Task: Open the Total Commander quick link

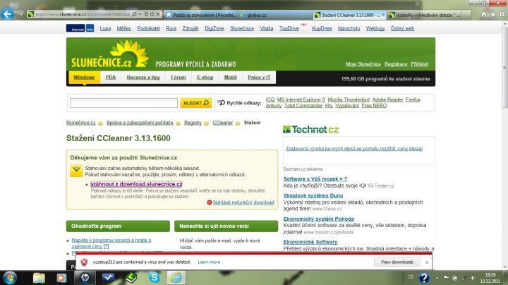Action: pos(303,106)
